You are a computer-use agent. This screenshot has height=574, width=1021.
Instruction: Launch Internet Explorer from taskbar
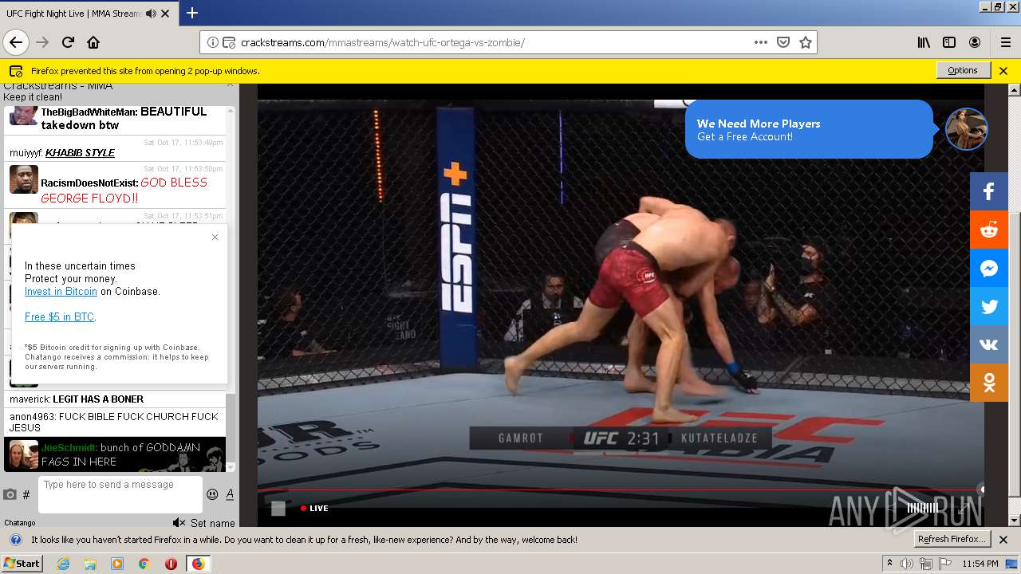[x=63, y=564]
